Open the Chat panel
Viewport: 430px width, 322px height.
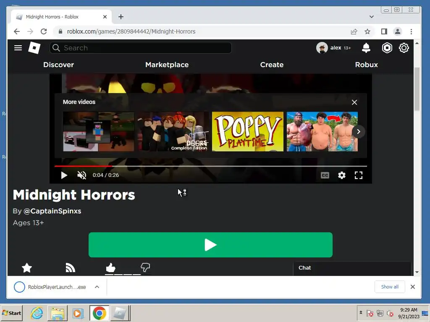[352, 268]
